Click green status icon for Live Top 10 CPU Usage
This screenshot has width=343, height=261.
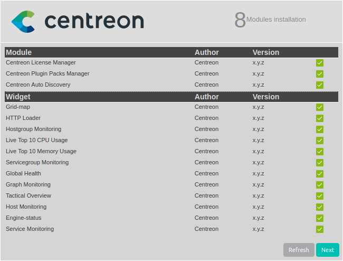320,141
